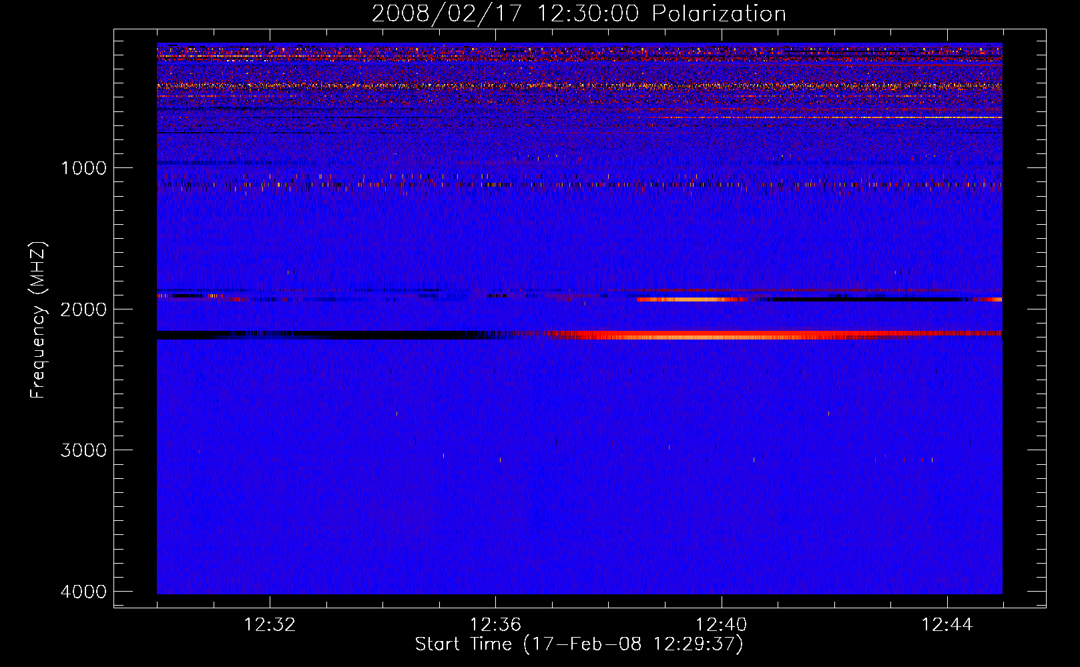The width and height of the screenshot is (1080, 667).
Task: Click the 1000 frequency tick label
Action: coord(83,168)
